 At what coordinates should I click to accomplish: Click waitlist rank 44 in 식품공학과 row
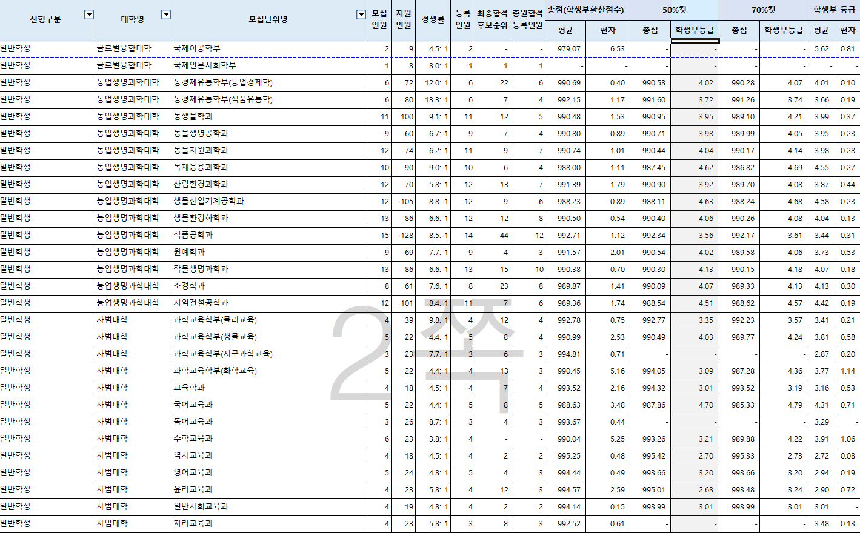point(492,235)
